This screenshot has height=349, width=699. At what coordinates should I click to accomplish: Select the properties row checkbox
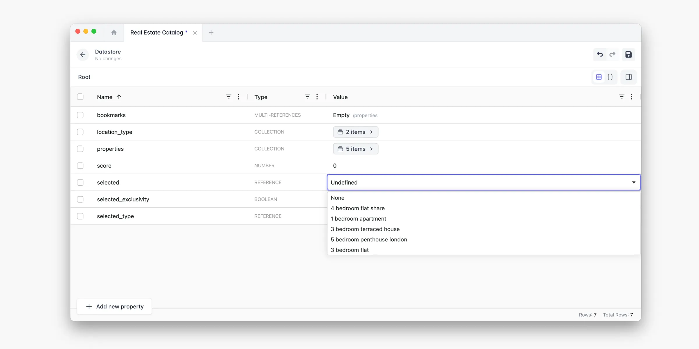point(80,149)
